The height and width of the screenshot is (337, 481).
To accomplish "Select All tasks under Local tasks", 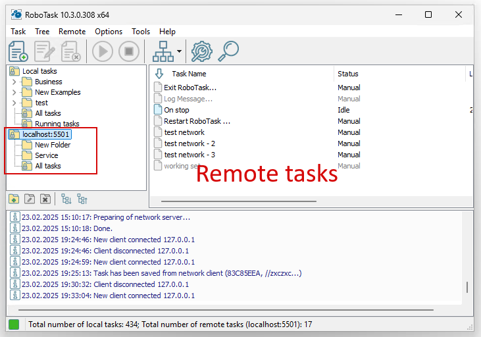I will point(48,113).
